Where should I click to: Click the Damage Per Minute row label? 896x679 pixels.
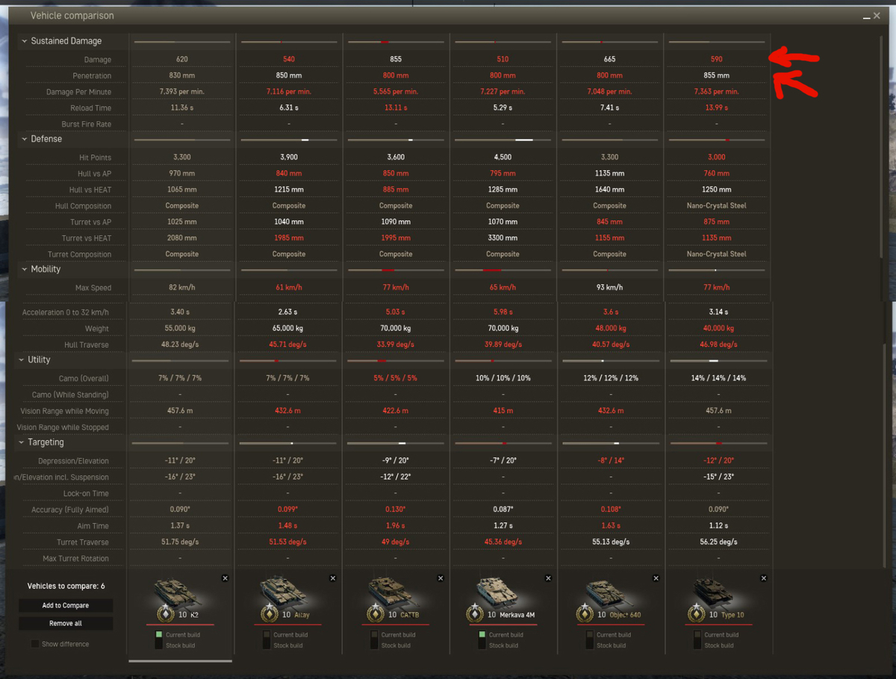coord(78,93)
